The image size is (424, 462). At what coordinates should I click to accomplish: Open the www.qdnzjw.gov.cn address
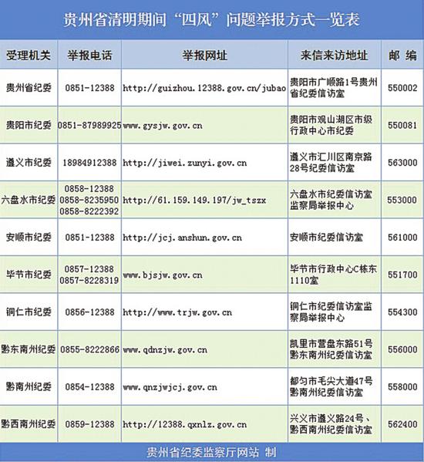point(165,349)
